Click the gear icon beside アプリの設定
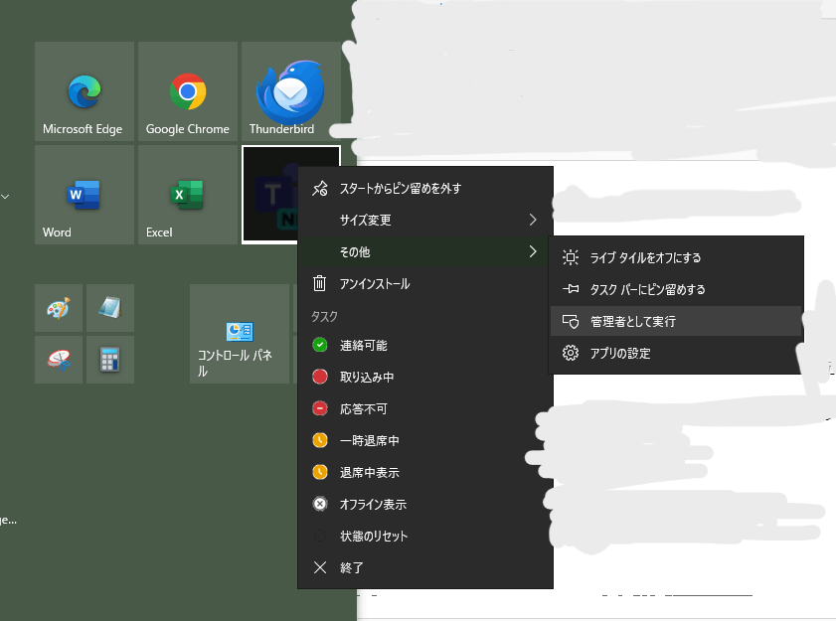Image resolution: width=836 pixels, height=621 pixels. 571,353
